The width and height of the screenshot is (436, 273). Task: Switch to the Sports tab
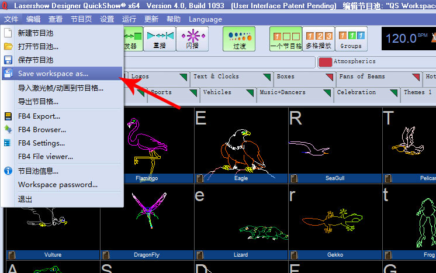click(x=173, y=95)
